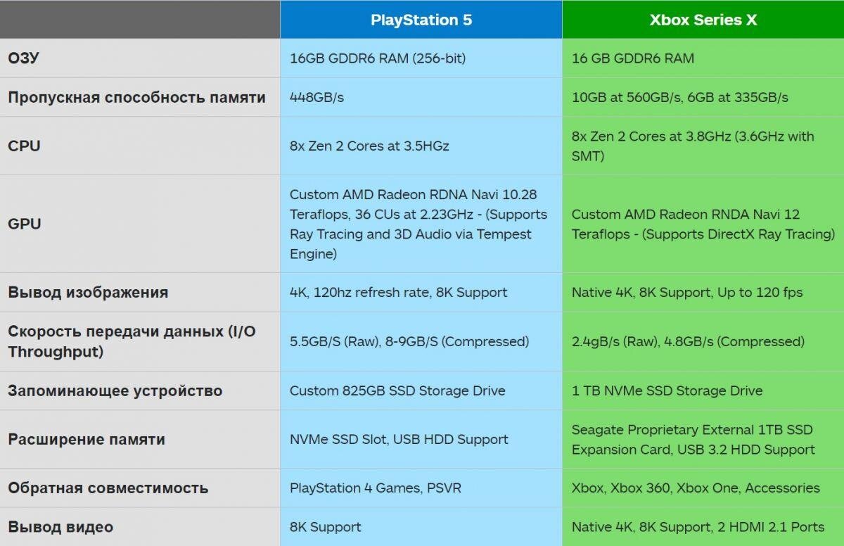Select the Обратная совместимость row label
This screenshot has width=844, height=546.
coord(108,488)
